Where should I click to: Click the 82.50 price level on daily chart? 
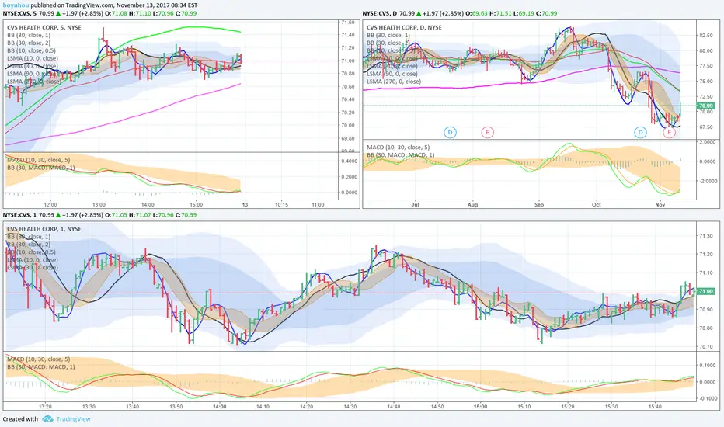click(x=706, y=35)
